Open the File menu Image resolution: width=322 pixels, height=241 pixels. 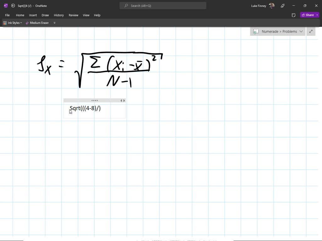pyautogui.click(x=7, y=15)
